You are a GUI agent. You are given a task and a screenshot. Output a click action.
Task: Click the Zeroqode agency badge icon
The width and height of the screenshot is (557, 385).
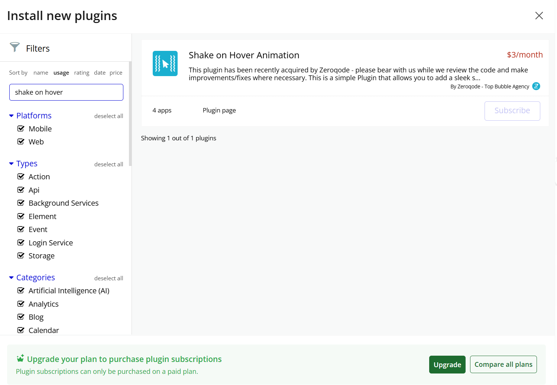coord(536,86)
